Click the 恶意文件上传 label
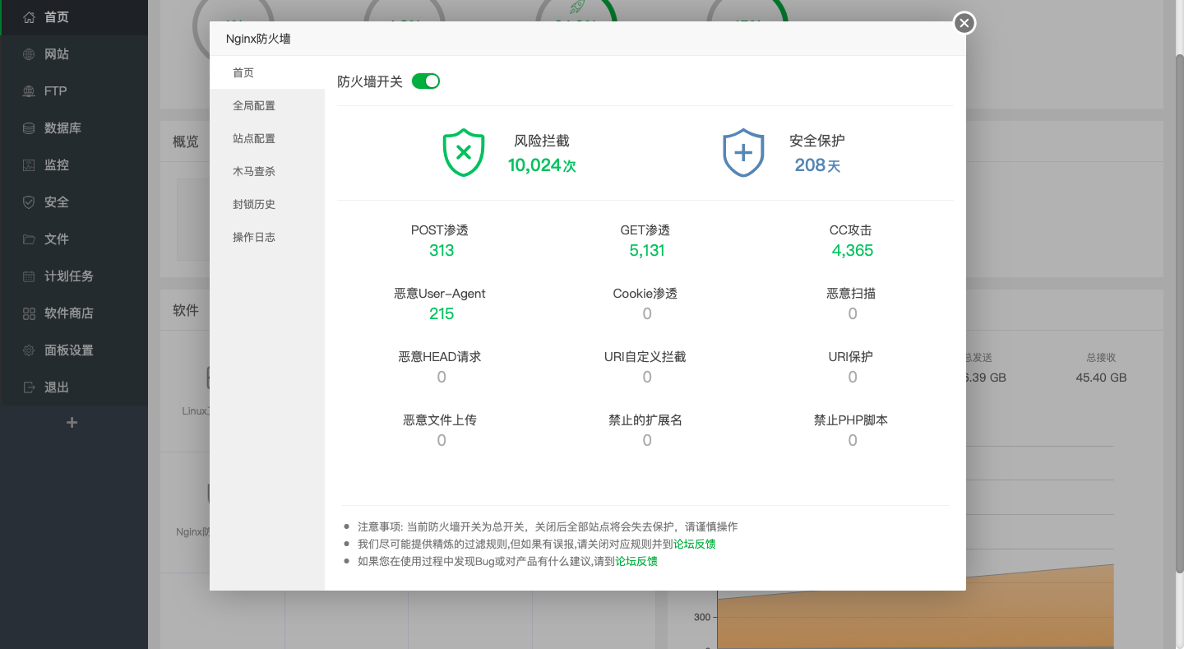Image resolution: width=1184 pixels, height=649 pixels. coord(440,420)
